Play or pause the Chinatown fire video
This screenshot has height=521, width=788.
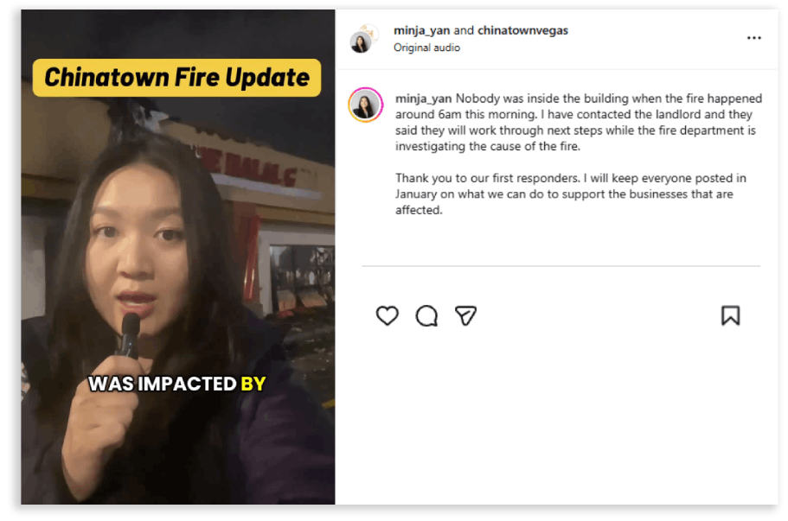[x=178, y=257]
